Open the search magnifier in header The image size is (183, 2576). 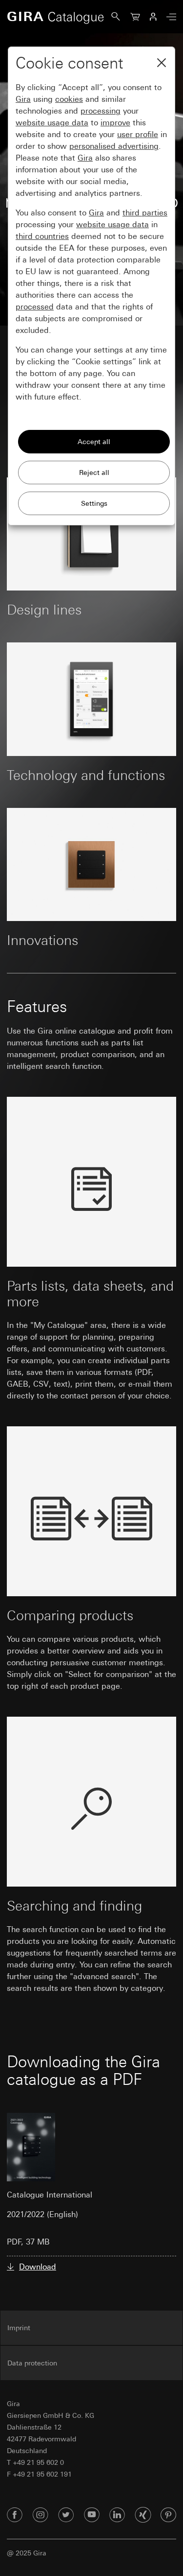point(115,16)
